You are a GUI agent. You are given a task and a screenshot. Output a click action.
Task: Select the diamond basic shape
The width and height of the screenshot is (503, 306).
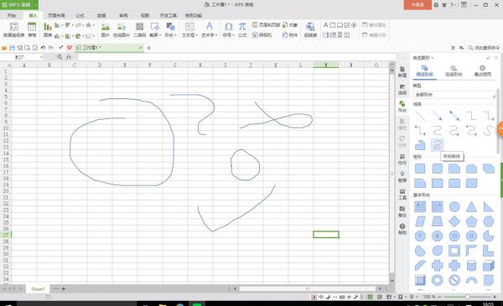454,221
